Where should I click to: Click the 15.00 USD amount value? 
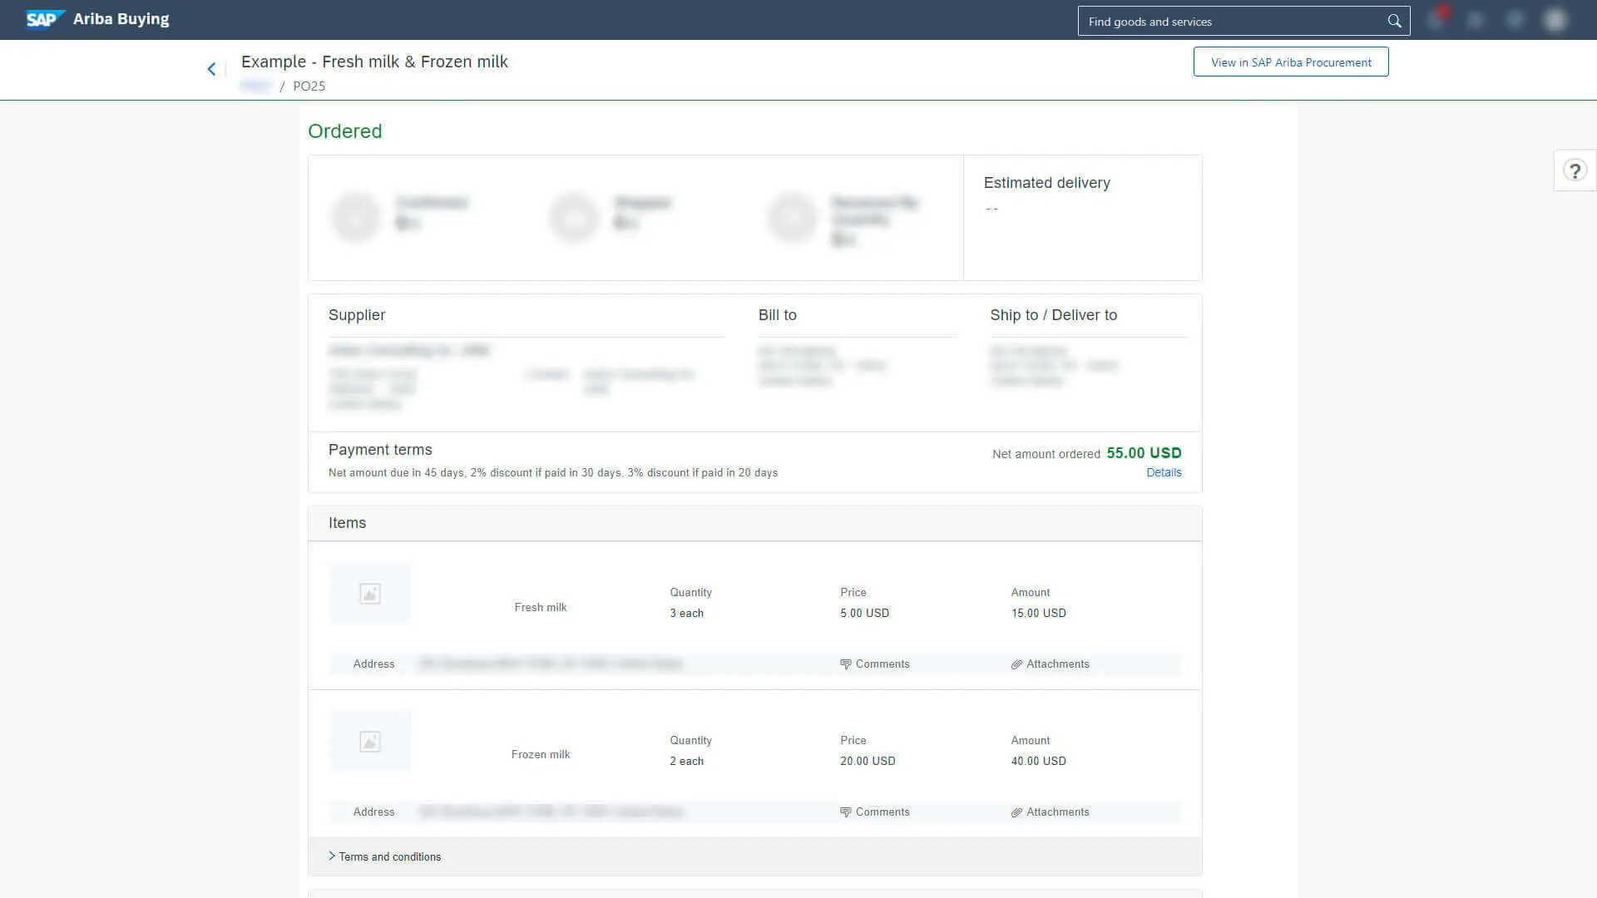coord(1038,613)
